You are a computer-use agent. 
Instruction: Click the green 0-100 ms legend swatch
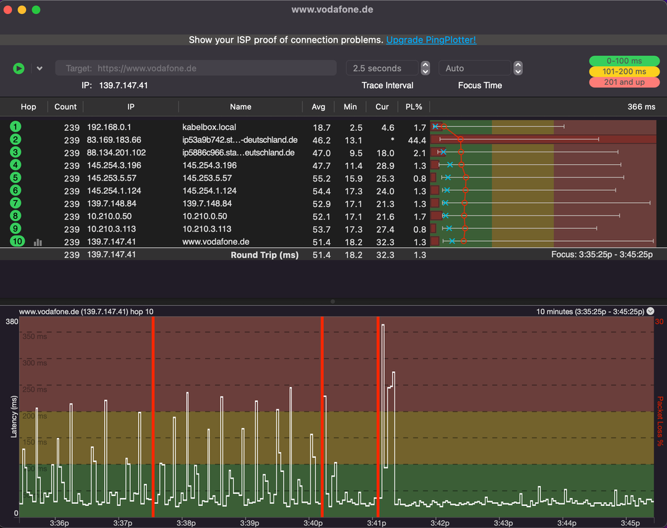[624, 61]
